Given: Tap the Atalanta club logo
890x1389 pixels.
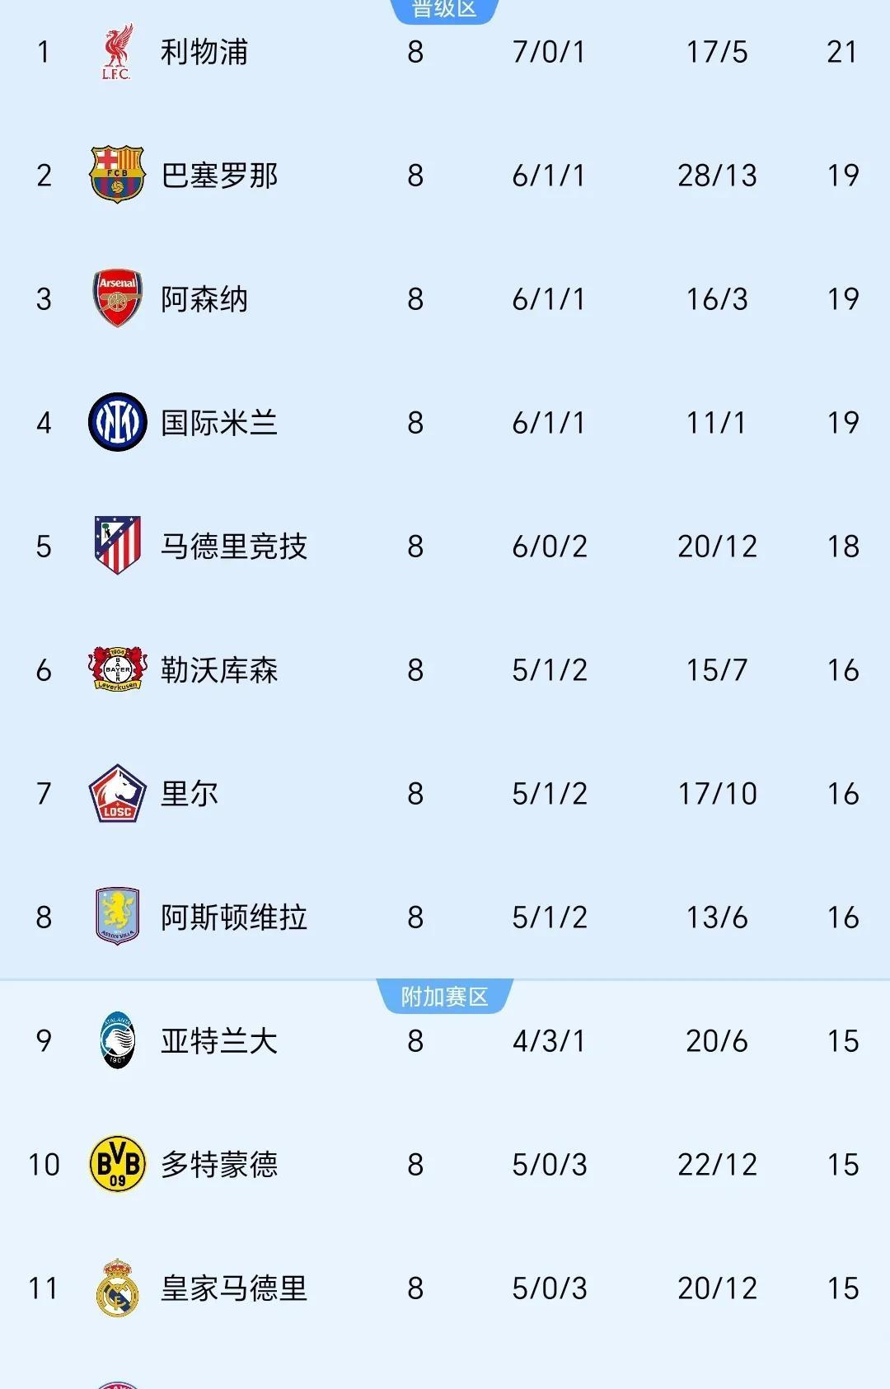Looking at the screenshot, I should [117, 1040].
